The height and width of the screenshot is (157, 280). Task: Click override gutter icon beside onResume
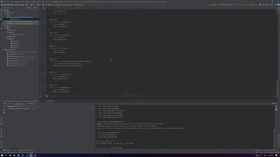pyautogui.click(x=43, y=22)
